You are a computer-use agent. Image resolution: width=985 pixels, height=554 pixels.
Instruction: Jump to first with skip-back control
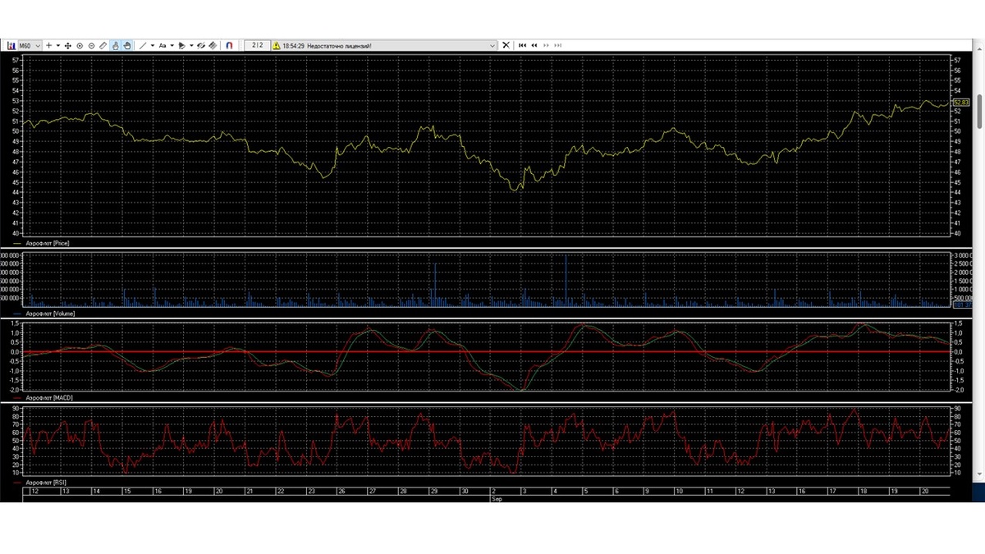[523, 45]
